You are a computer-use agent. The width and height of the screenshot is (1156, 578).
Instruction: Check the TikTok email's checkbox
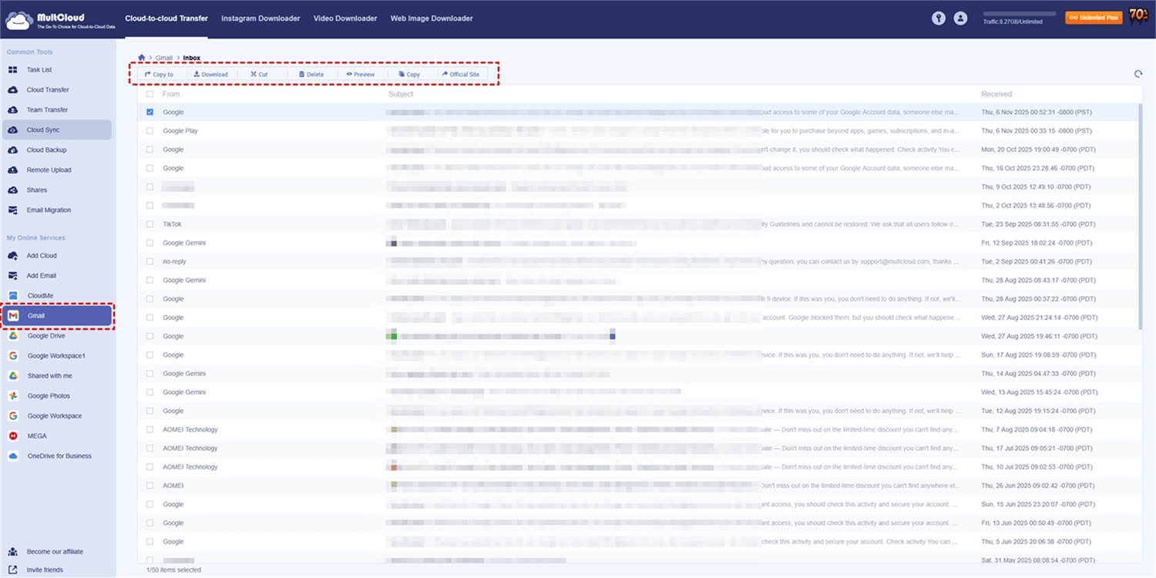(150, 224)
